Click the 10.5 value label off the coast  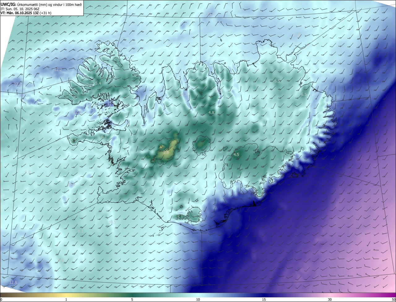(112, 222)
